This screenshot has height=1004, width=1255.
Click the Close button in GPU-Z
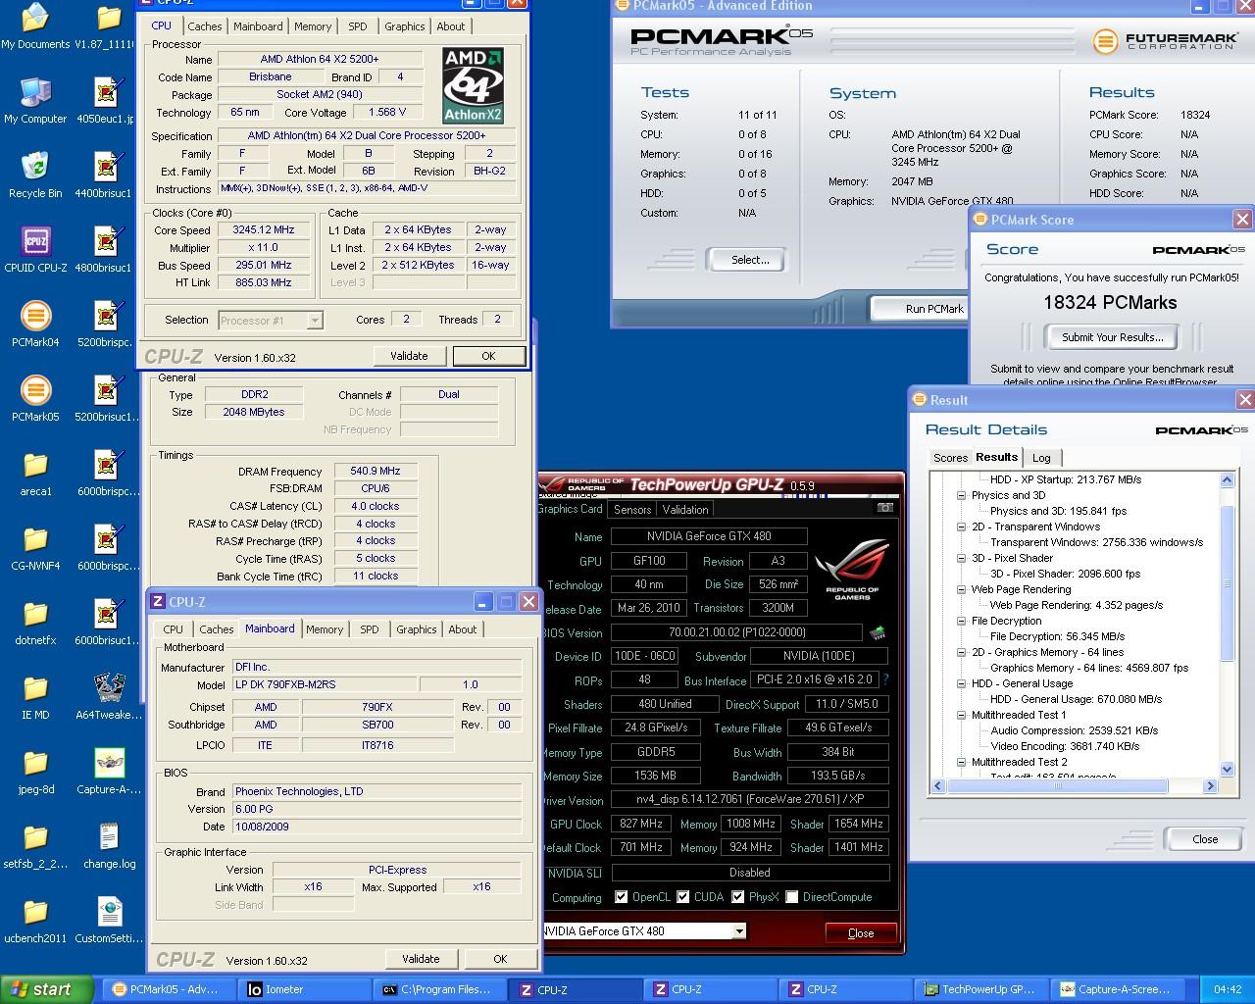861,933
